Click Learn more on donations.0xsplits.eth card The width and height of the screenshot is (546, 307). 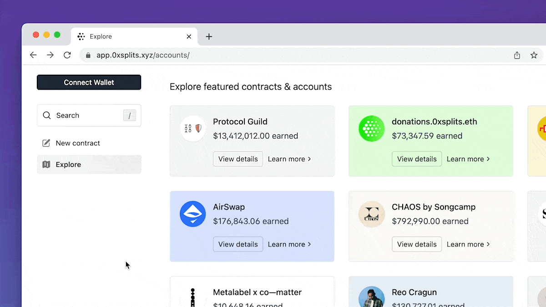click(468, 159)
